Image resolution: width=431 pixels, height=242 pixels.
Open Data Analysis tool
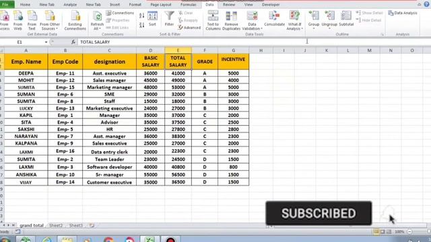tap(403, 13)
